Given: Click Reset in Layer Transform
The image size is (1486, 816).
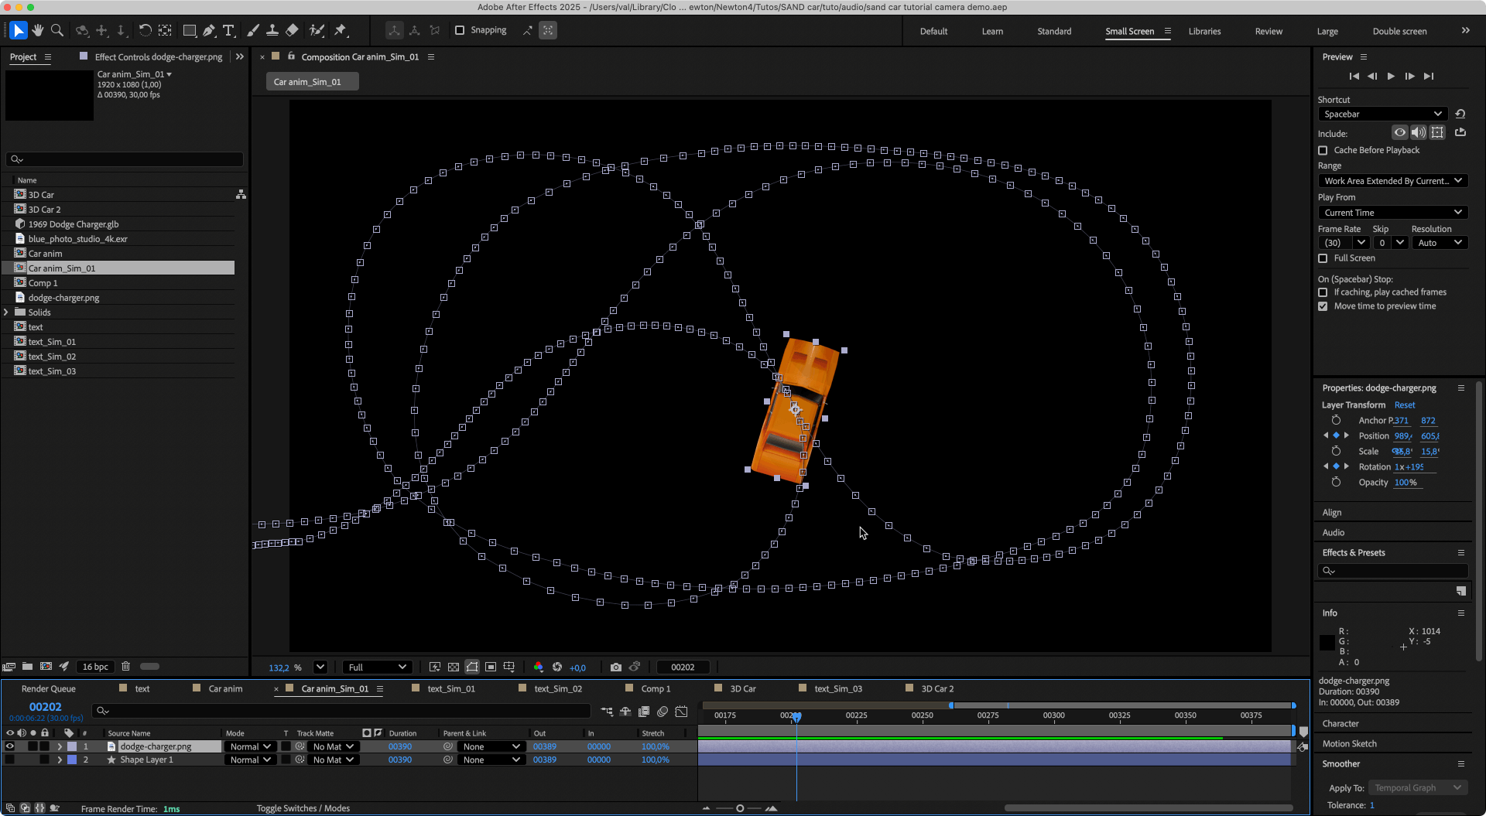Looking at the screenshot, I should pyautogui.click(x=1404, y=405).
